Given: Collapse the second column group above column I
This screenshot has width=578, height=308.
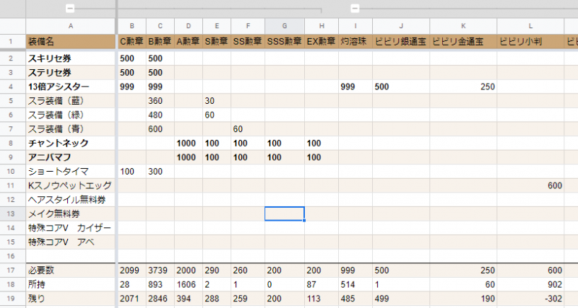Looking at the screenshot, I should (355, 8).
